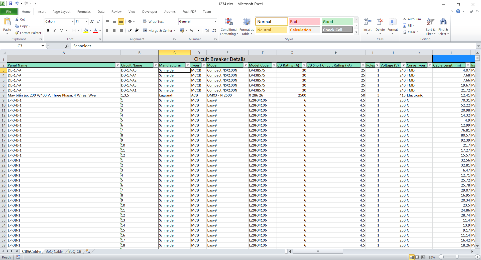The image size is (481, 260).
Task: Open filter dropdown for Model Code column
Action: tap(274, 65)
